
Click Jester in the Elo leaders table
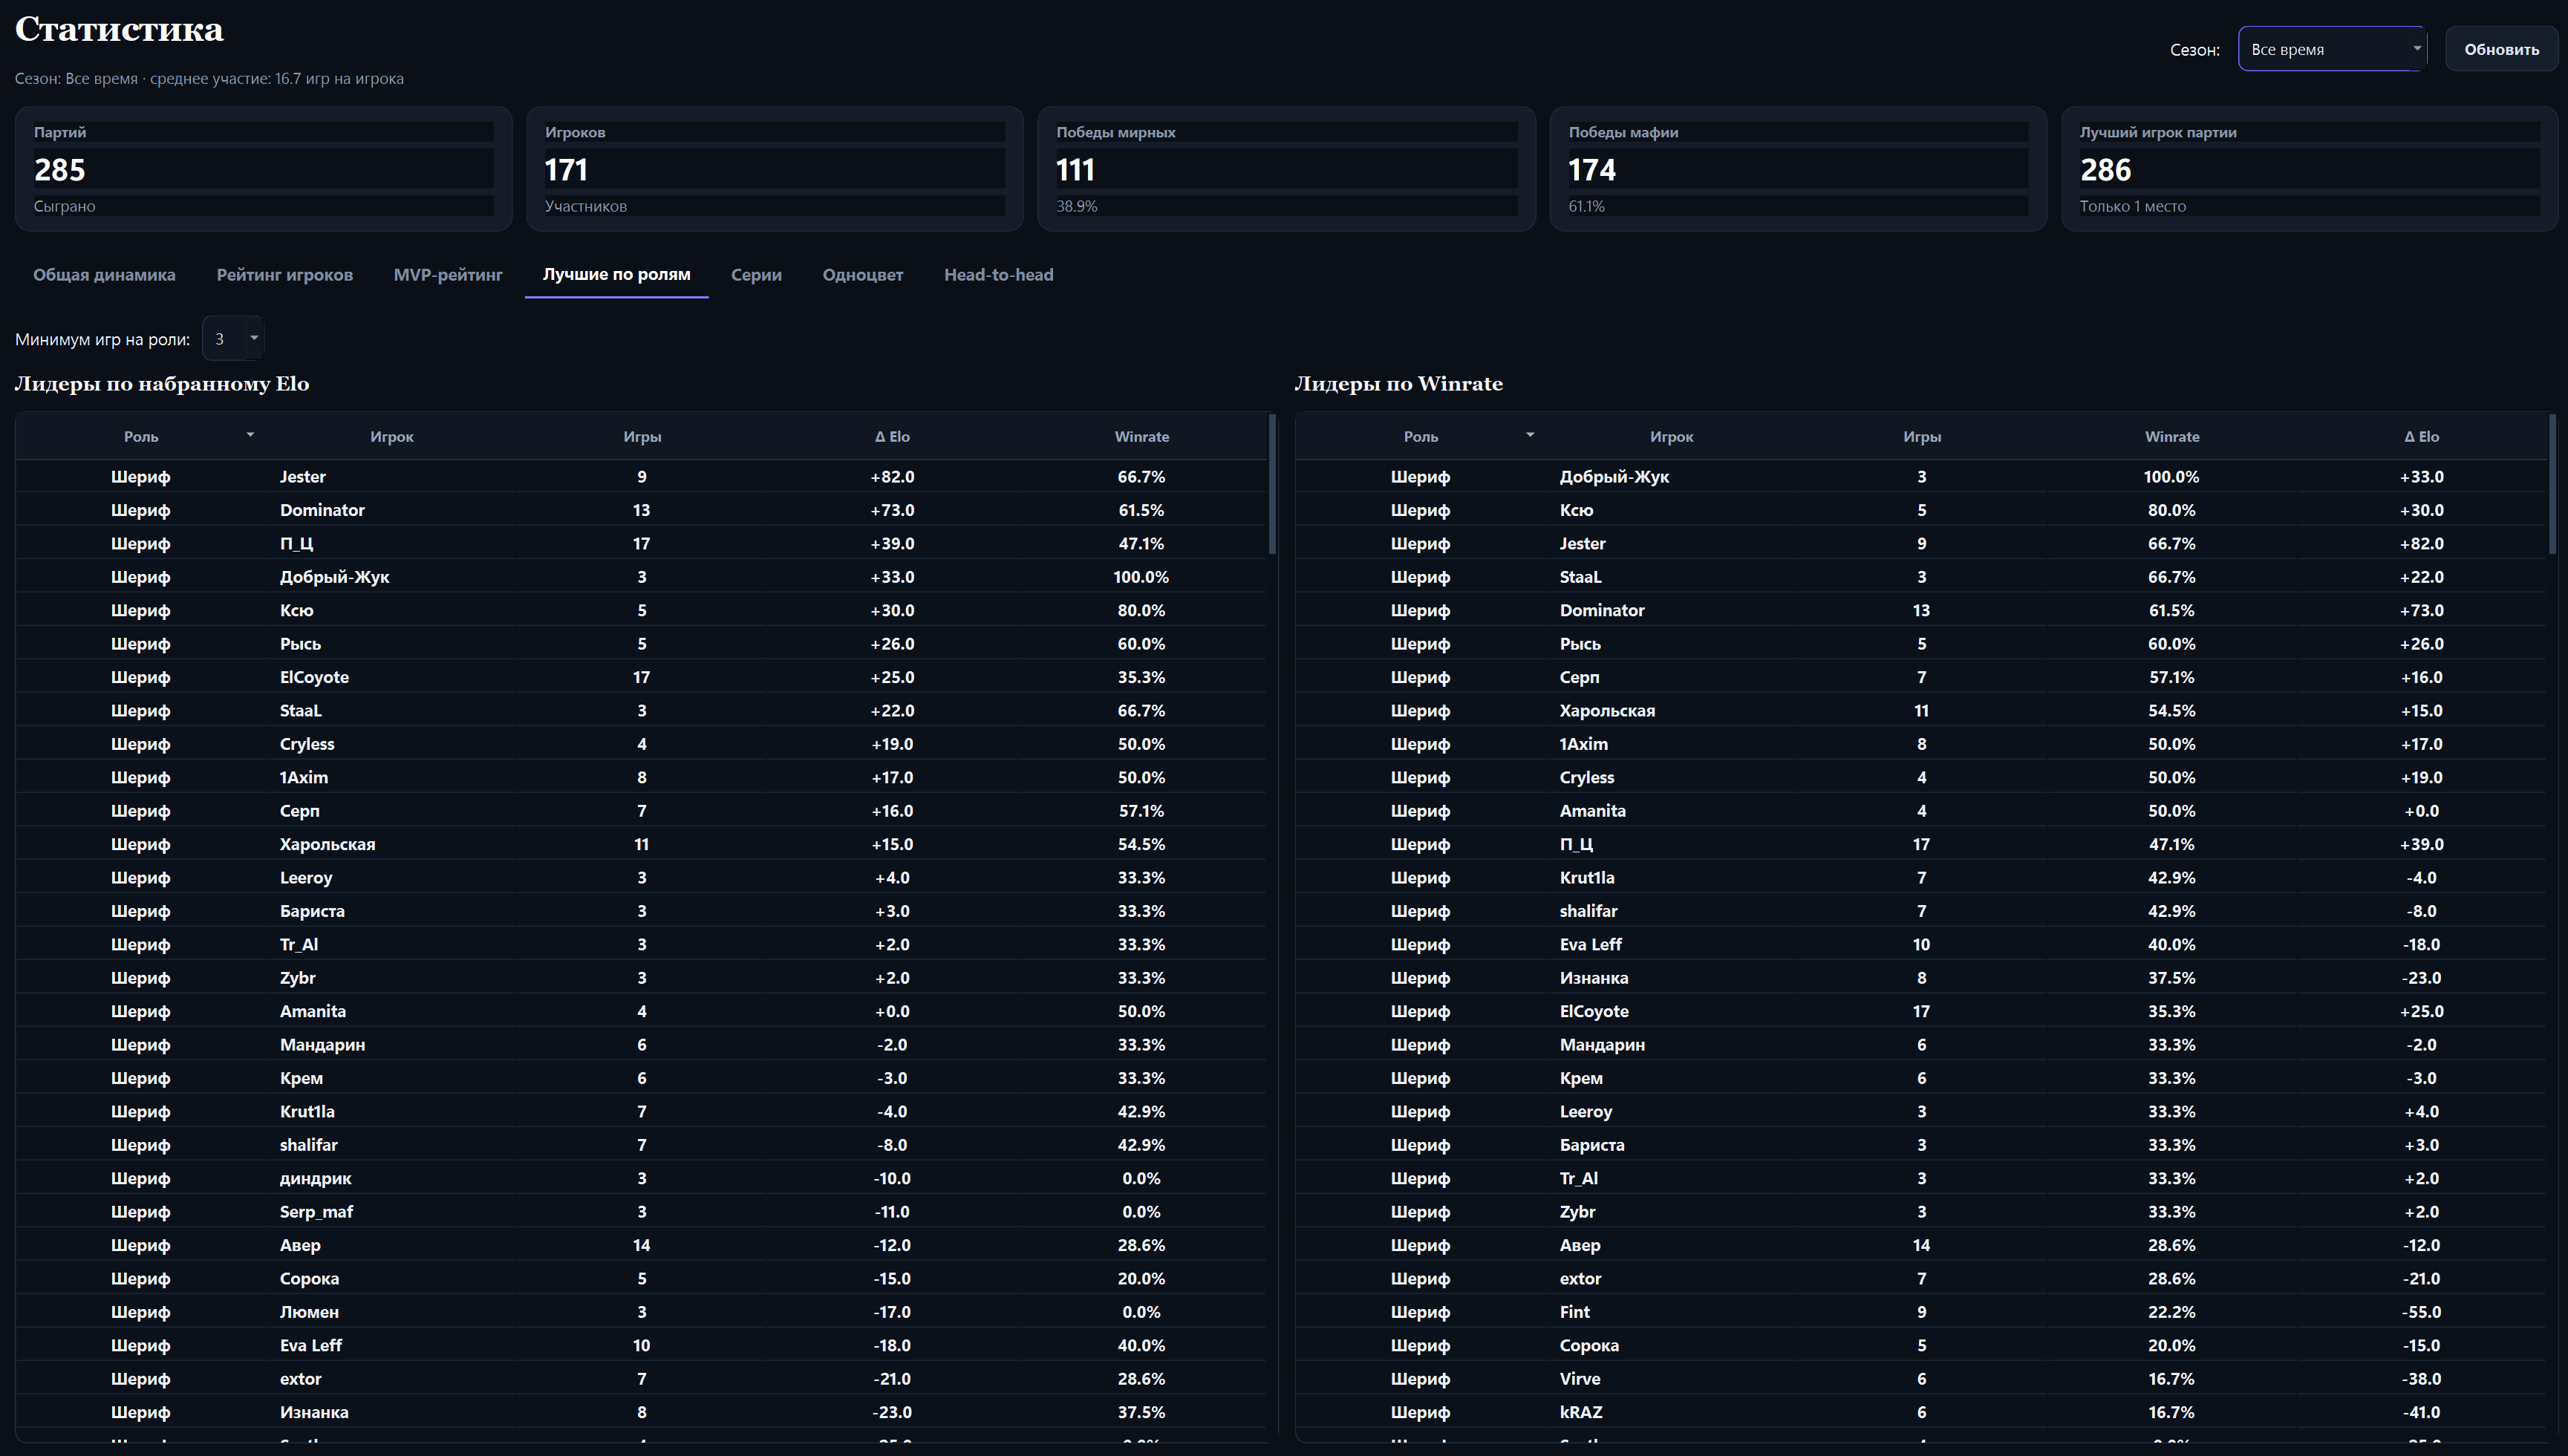pyautogui.click(x=303, y=477)
